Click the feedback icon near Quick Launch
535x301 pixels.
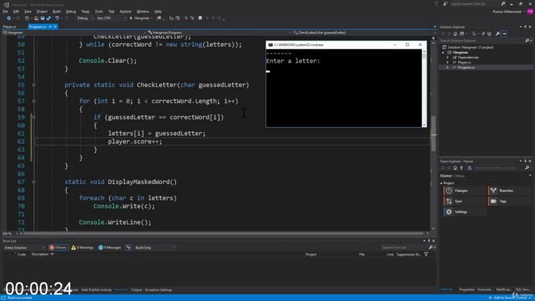[x=445, y=4]
